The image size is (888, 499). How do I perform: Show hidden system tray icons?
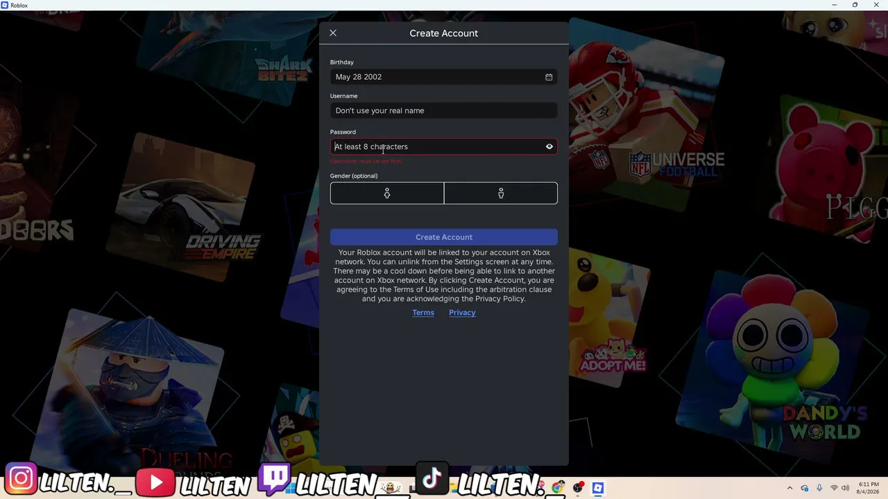tap(789, 488)
